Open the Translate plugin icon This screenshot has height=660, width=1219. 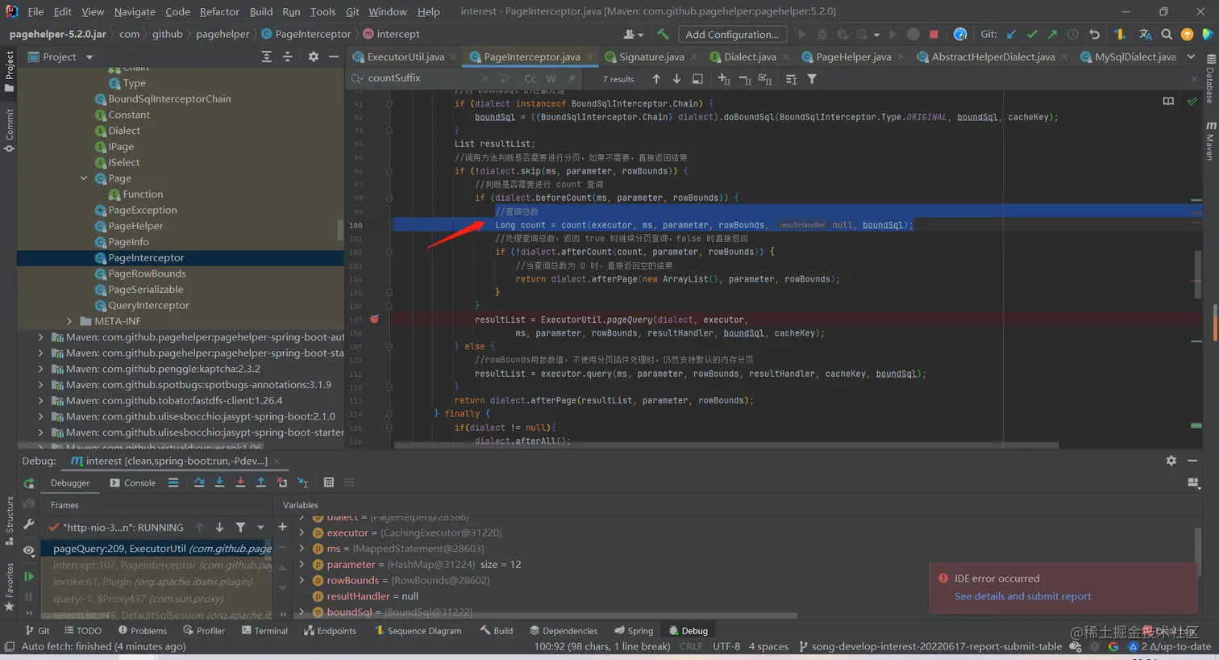click(x=1146, y=34)
